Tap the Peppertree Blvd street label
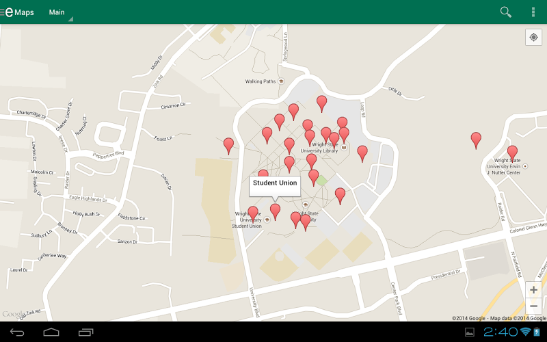The width and height of the screenshot is (547, 342). pyautogui.click(x=108, y=155)
